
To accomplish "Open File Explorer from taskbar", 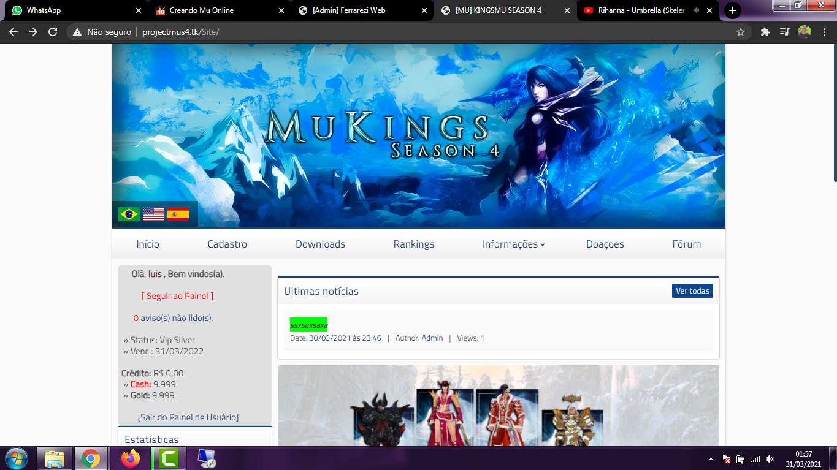I will pos(55,458).
